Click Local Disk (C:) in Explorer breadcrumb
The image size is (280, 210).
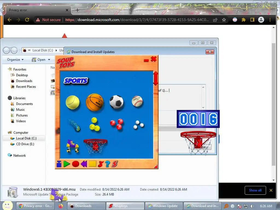click(42, 50)
